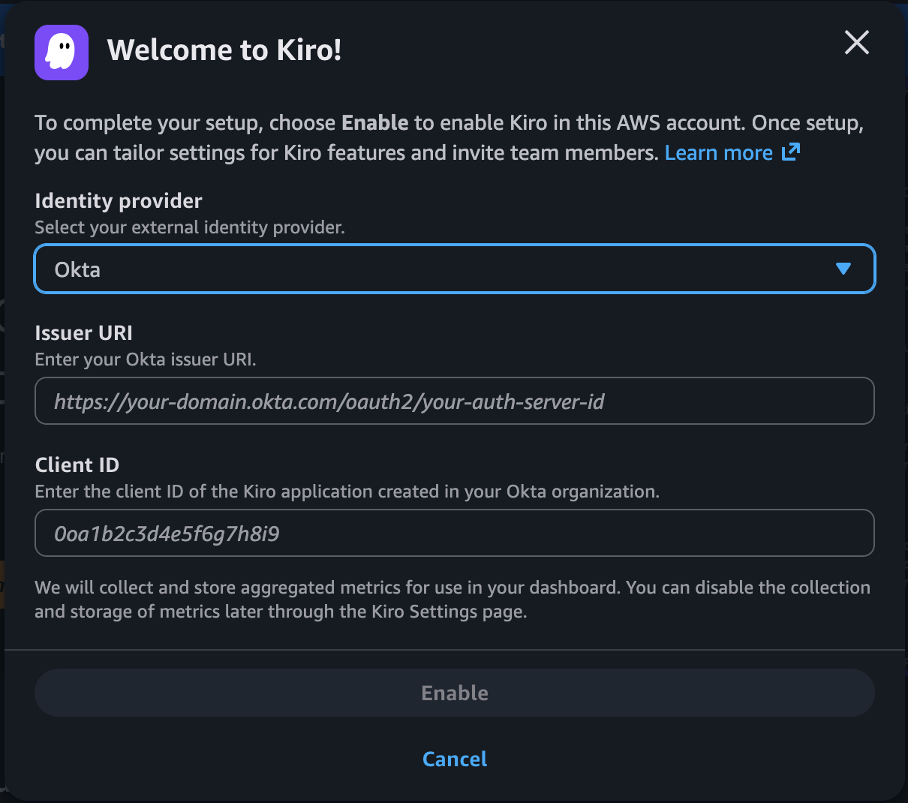
Task: Click the Issuer URI field label
Action: click(83, 333)
